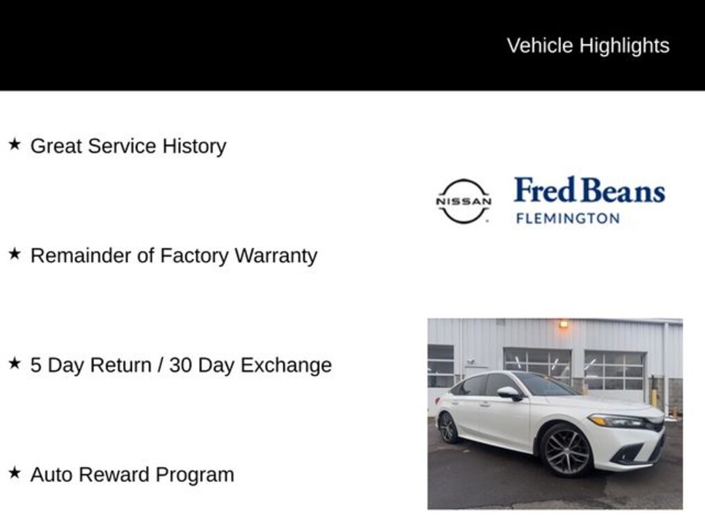The height and width of the screenshot is (529, 705).
Task: Click the right garage door in the photo
Action: click(x=614, y=371)
